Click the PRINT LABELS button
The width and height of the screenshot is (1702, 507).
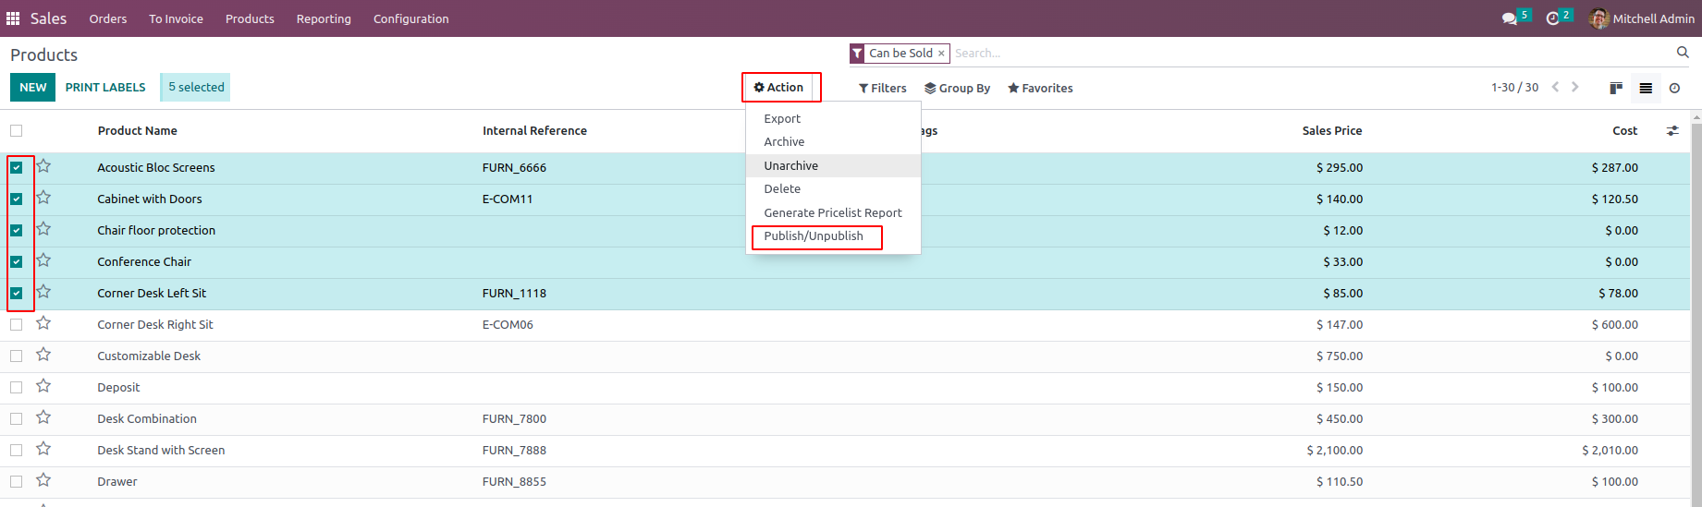tap(105, 87)
